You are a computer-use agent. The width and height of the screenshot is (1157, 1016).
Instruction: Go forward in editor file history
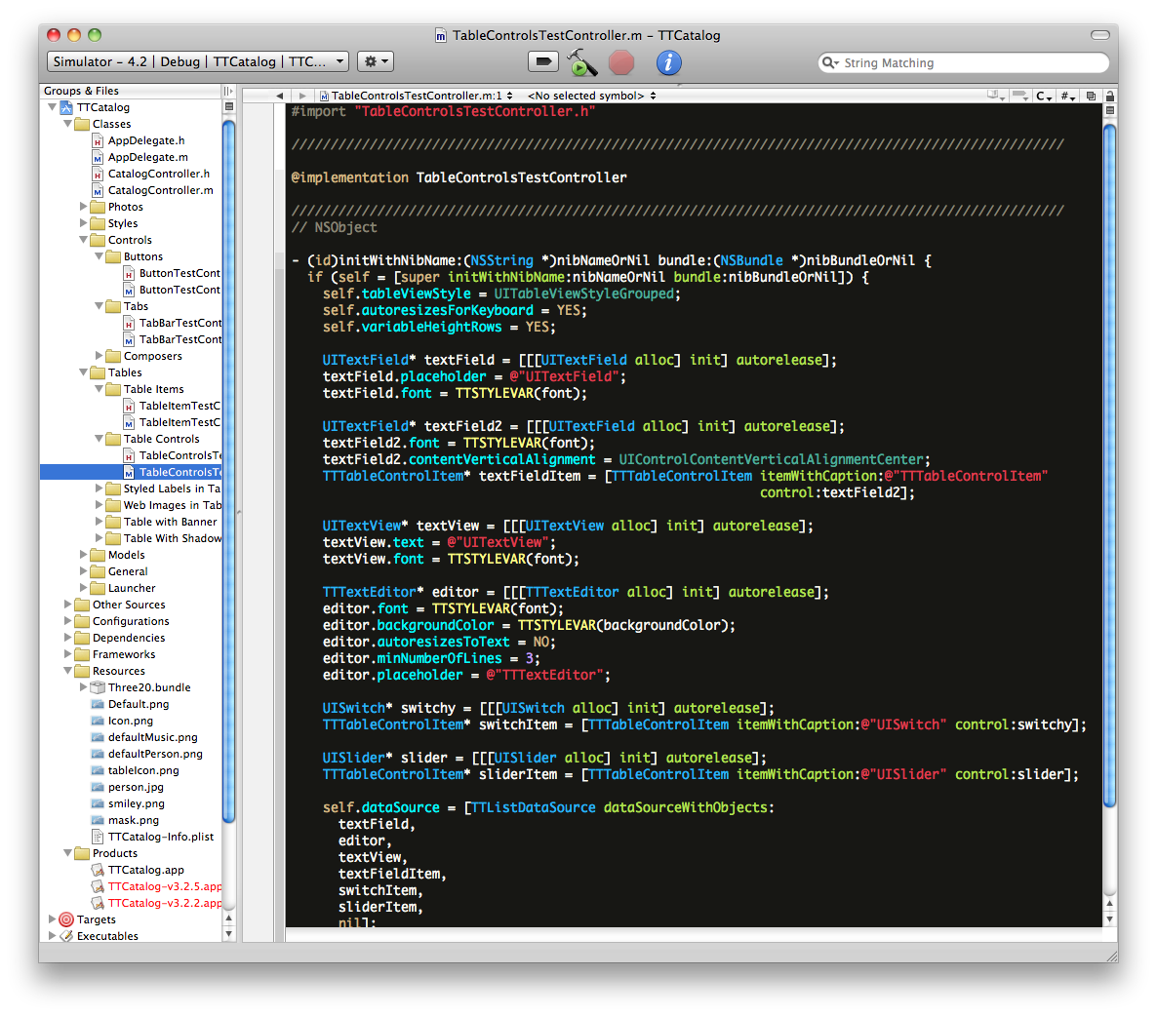tap(301, 96)
